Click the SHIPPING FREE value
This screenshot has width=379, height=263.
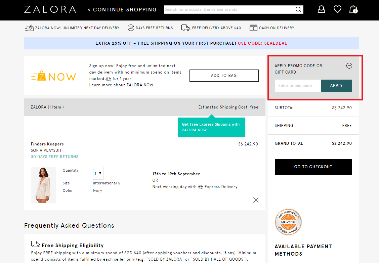coord(347,126)
